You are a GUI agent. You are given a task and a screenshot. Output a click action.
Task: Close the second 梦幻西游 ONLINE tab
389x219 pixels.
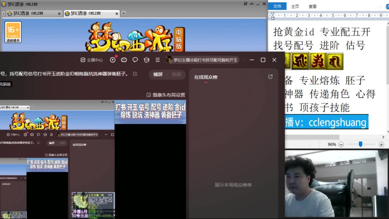tap(117, 14)
